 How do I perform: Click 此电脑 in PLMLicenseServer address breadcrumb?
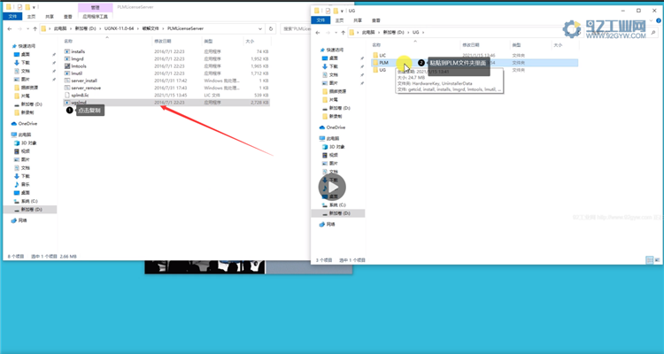pyautogui.click(x=60, y=29)
